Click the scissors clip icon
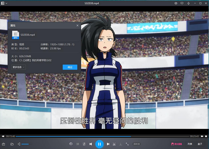This screenshot has width=209, height=149. (x=114, y=144)
